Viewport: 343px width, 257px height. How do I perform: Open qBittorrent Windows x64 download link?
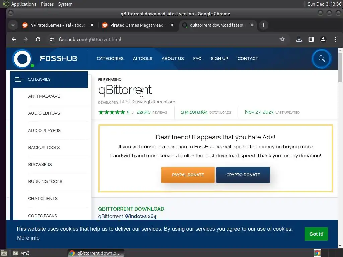[127, 216]
